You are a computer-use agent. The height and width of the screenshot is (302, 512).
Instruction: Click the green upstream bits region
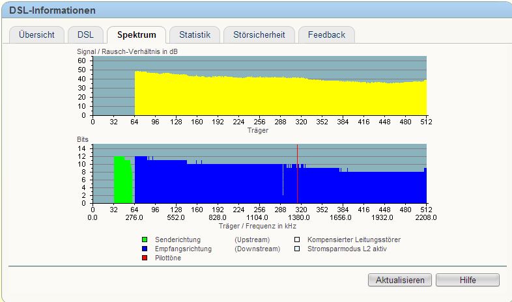[x=122, y=180]
